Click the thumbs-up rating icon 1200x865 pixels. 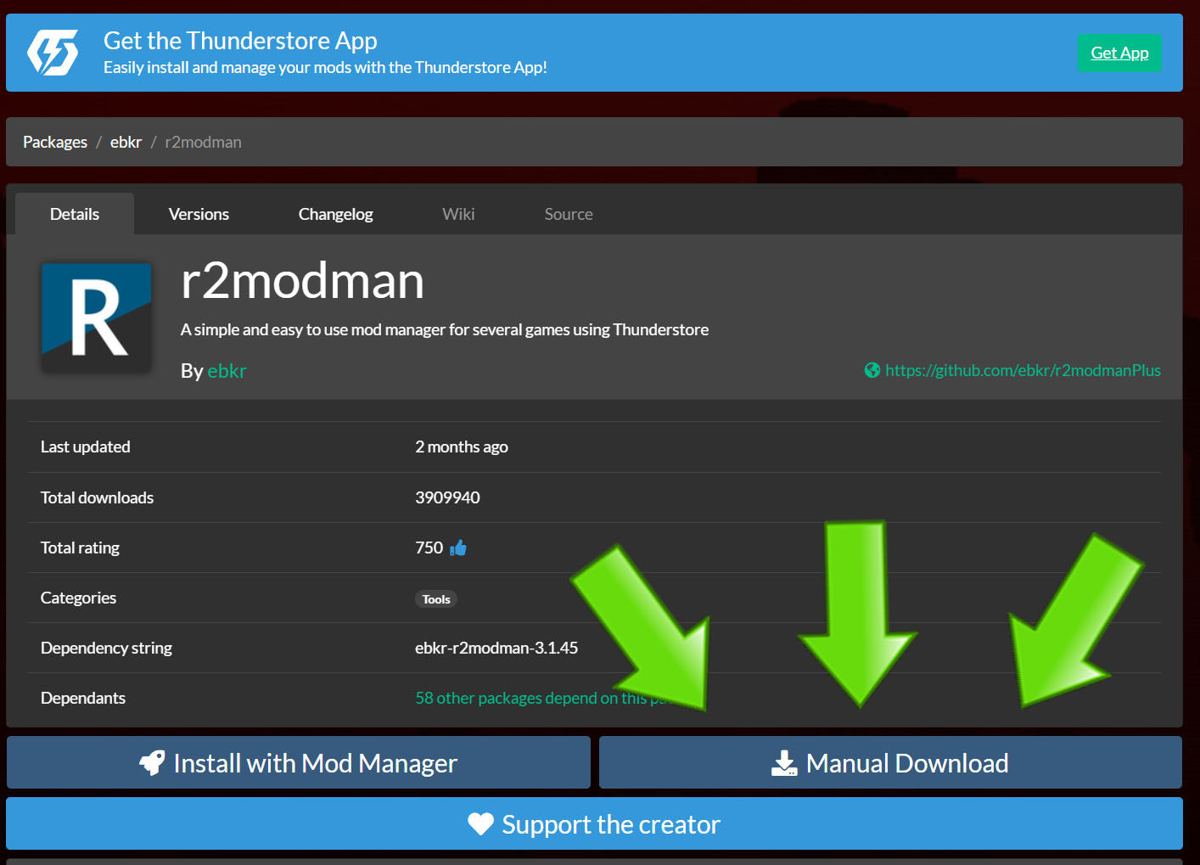click(458, 548)
